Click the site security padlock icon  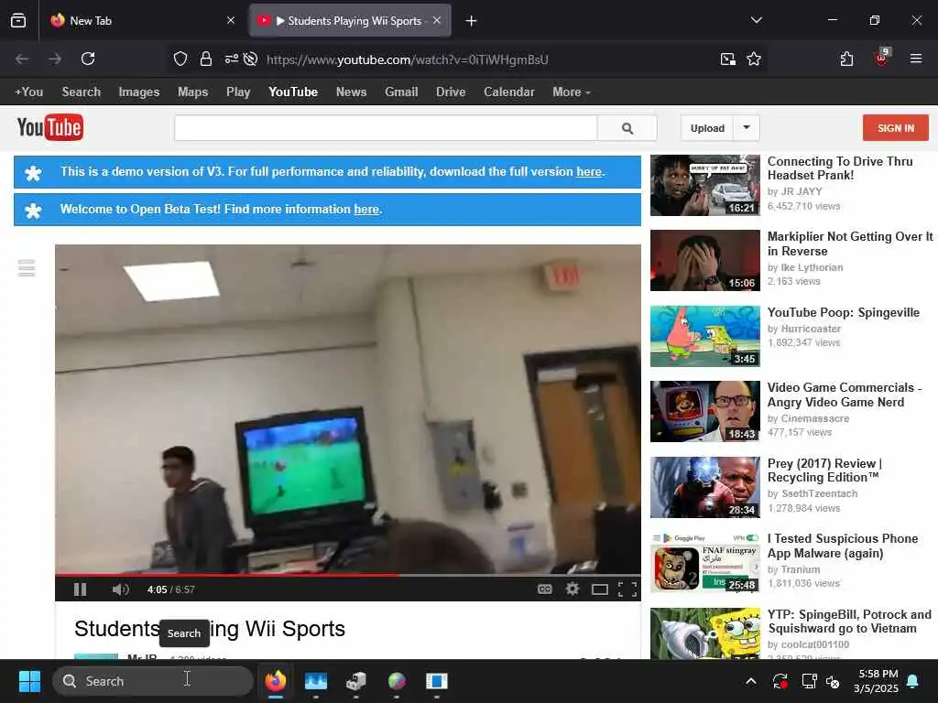coord(206,59)
